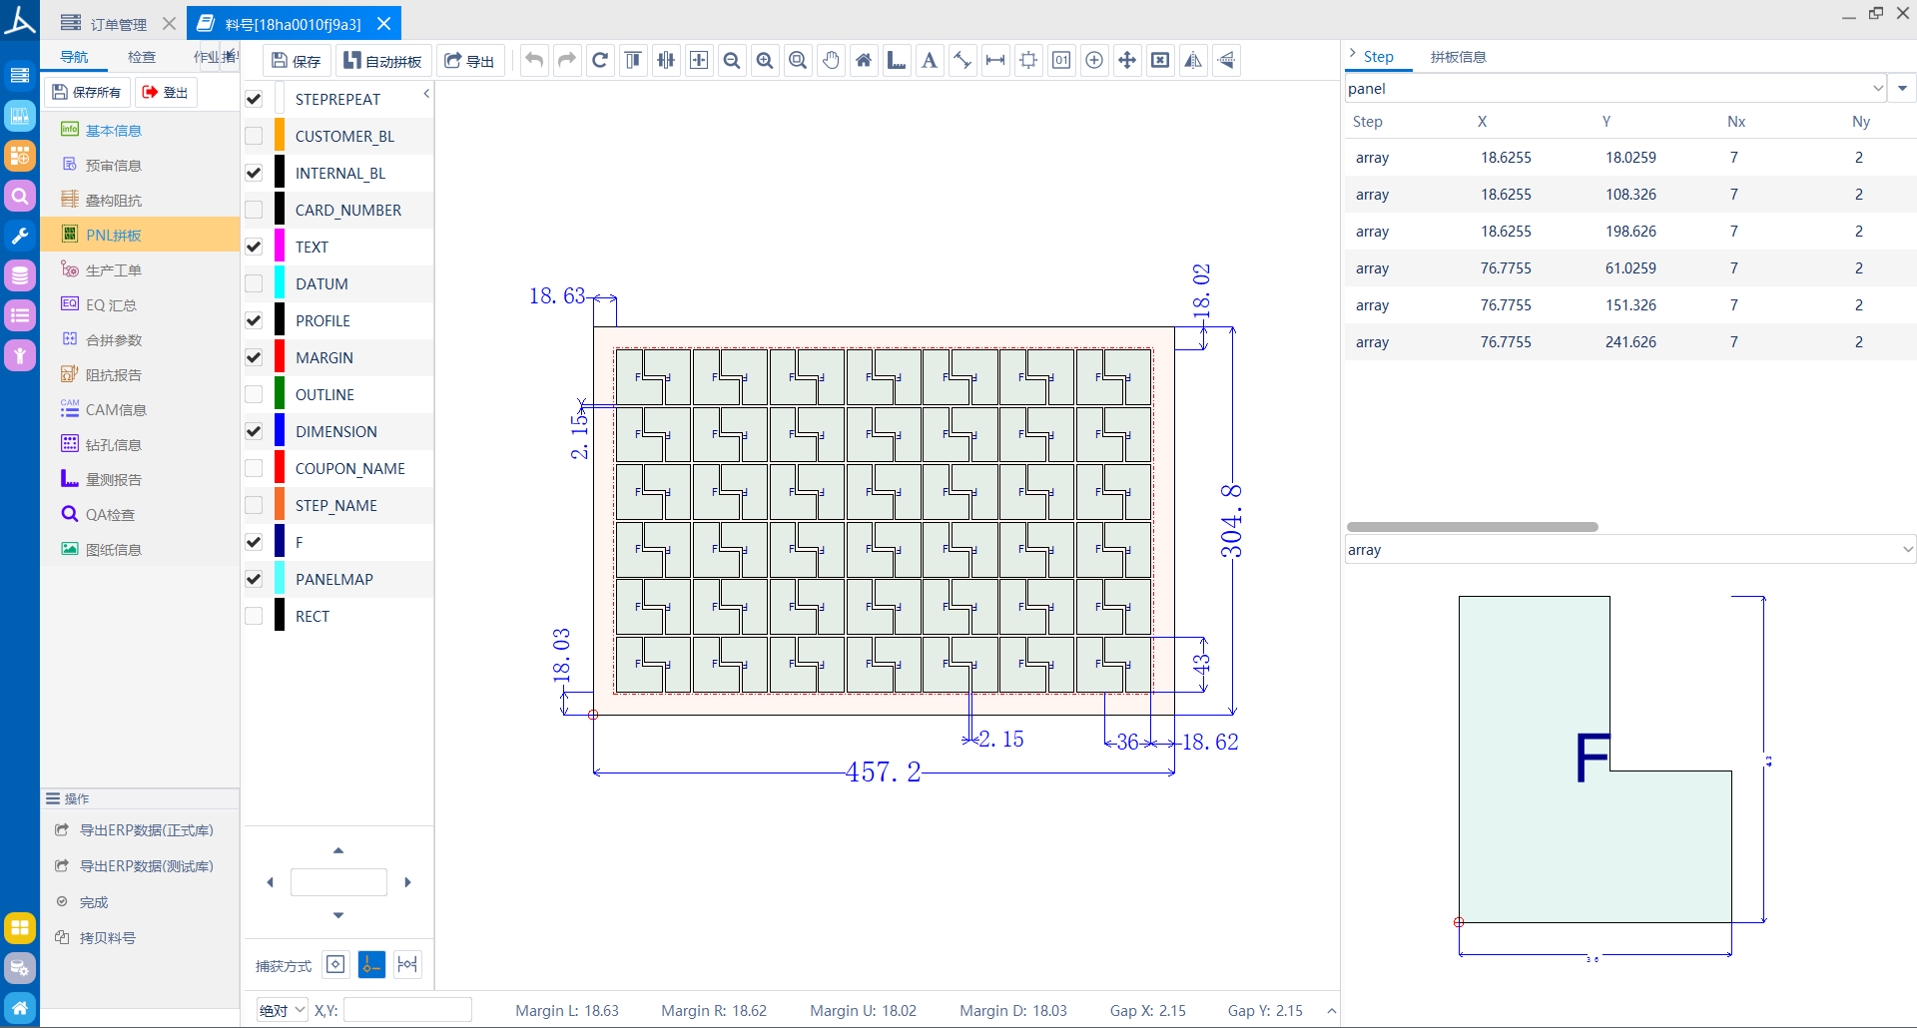The image size is (1917, 1028).
Task: Expand the status bar chevron
Action: point(1331,1011)
